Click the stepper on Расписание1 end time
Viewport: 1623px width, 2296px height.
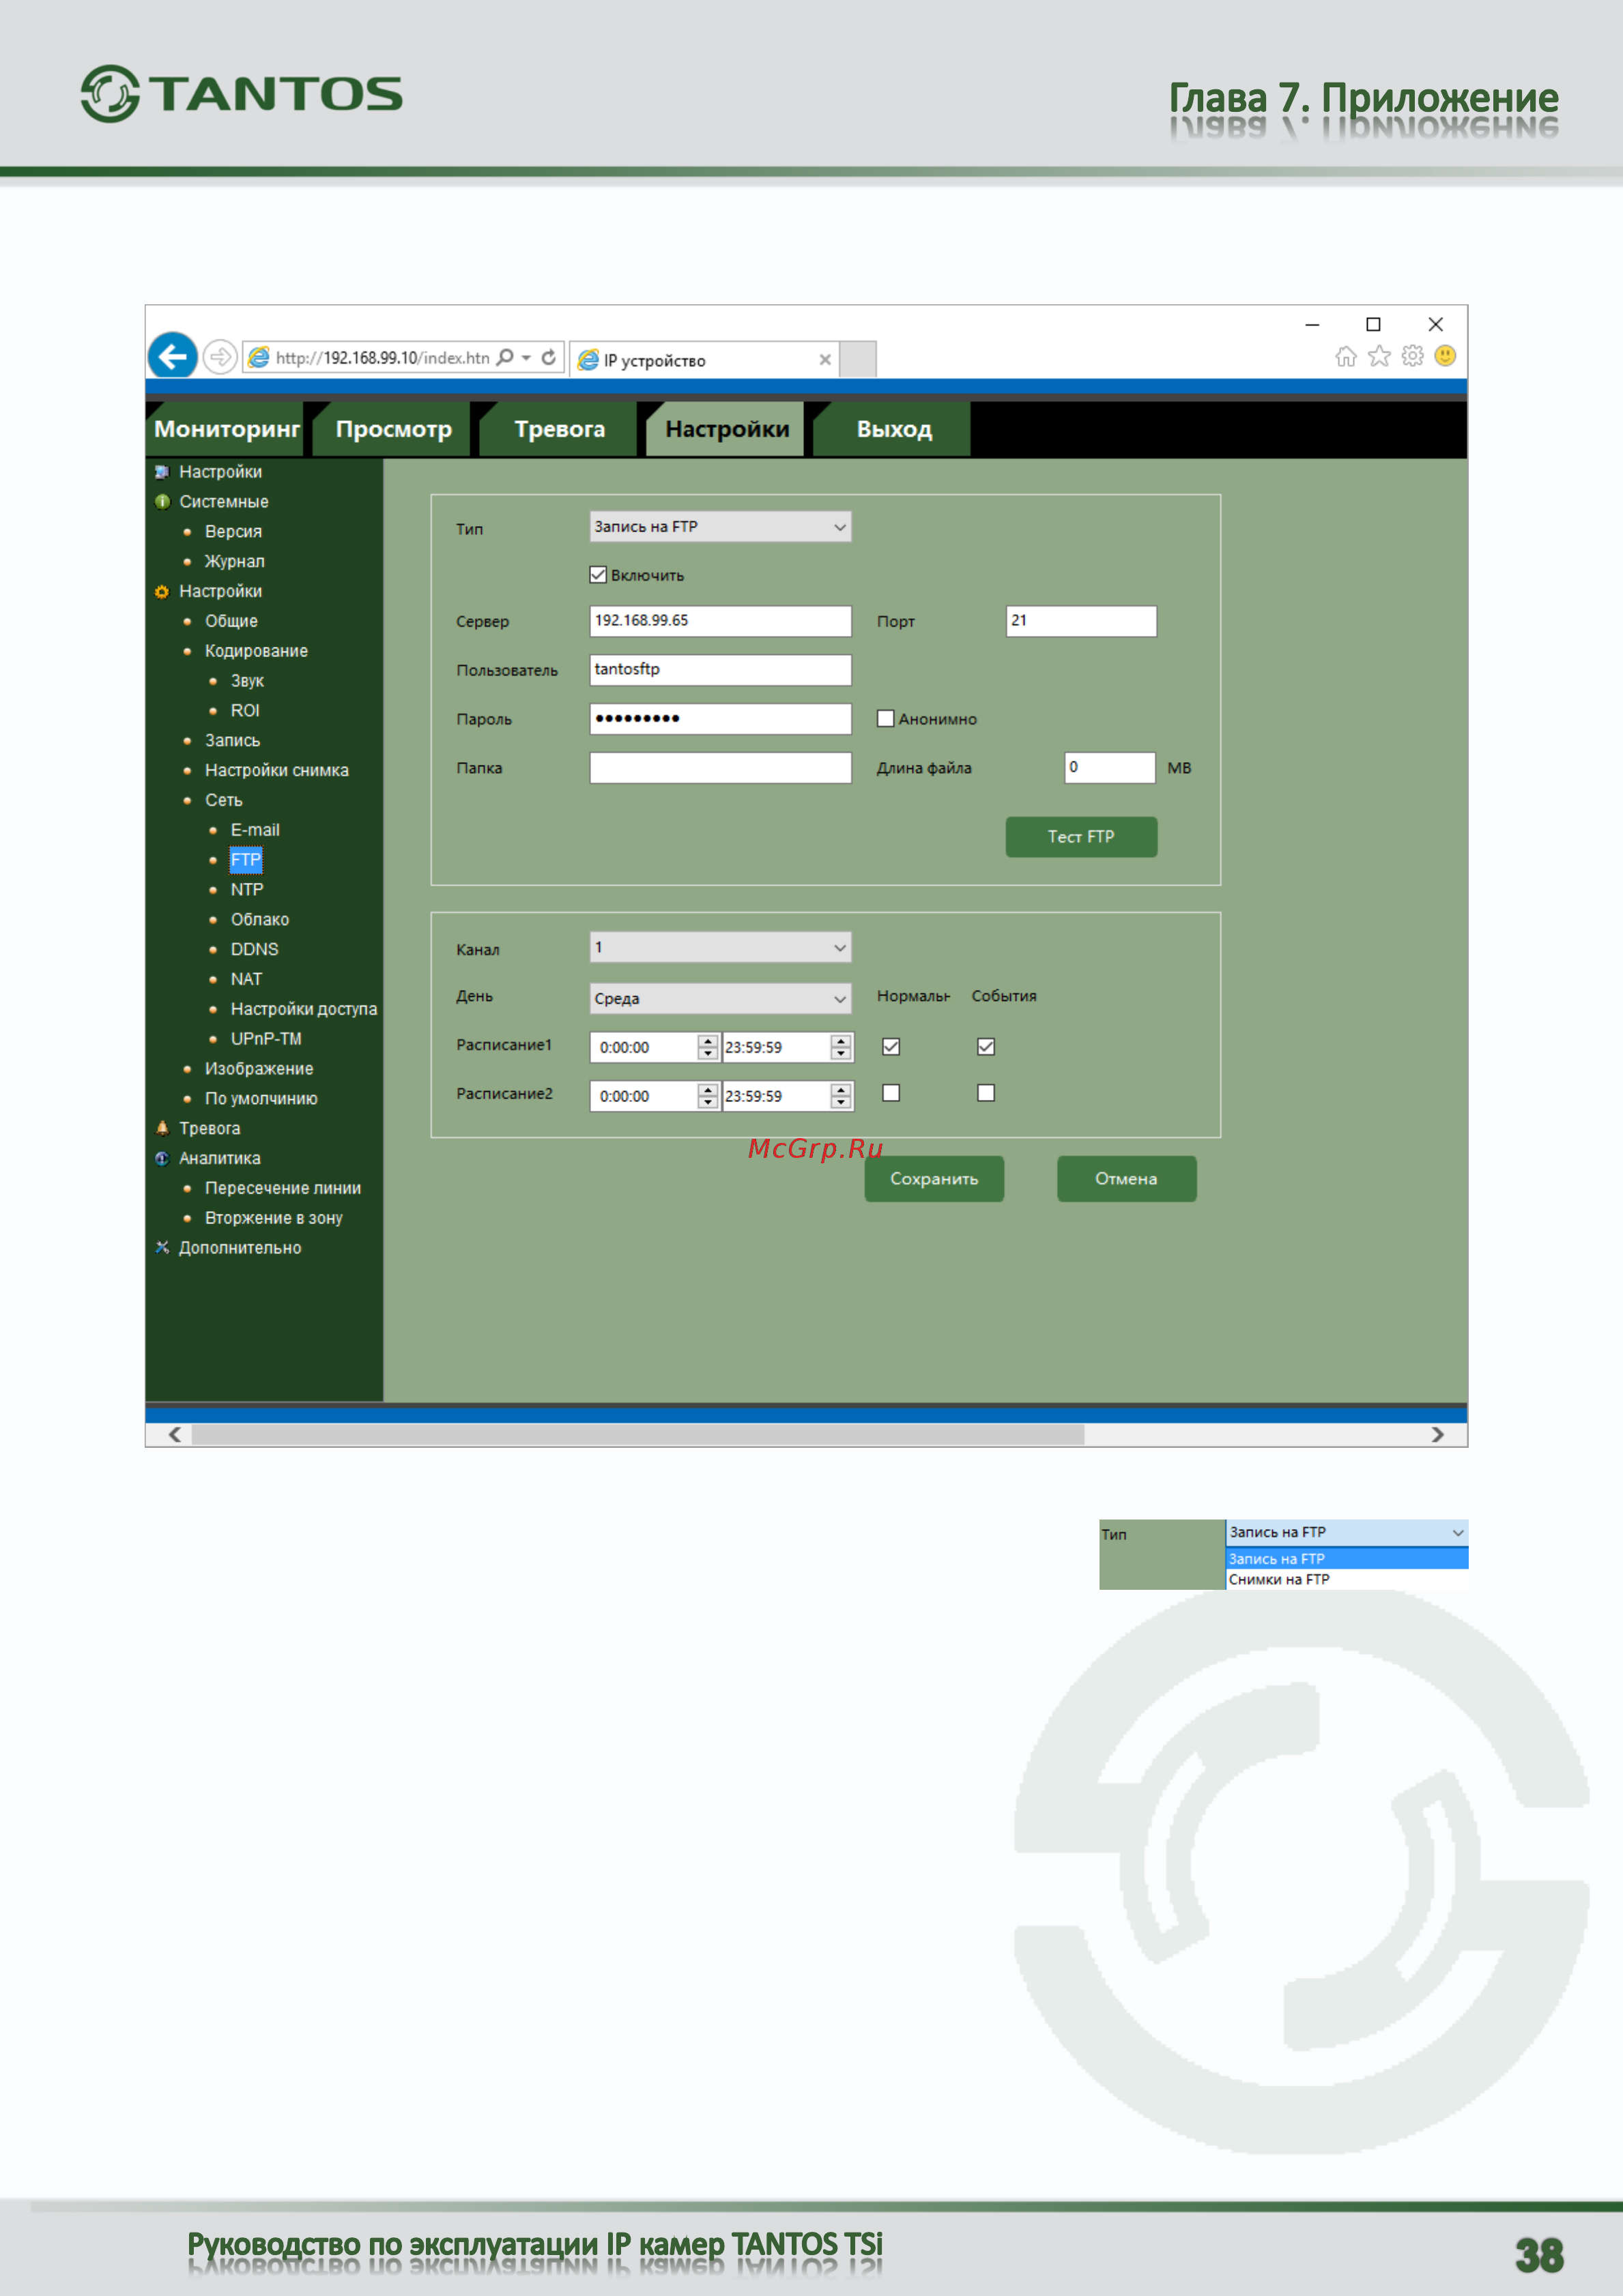point(841,1047)
